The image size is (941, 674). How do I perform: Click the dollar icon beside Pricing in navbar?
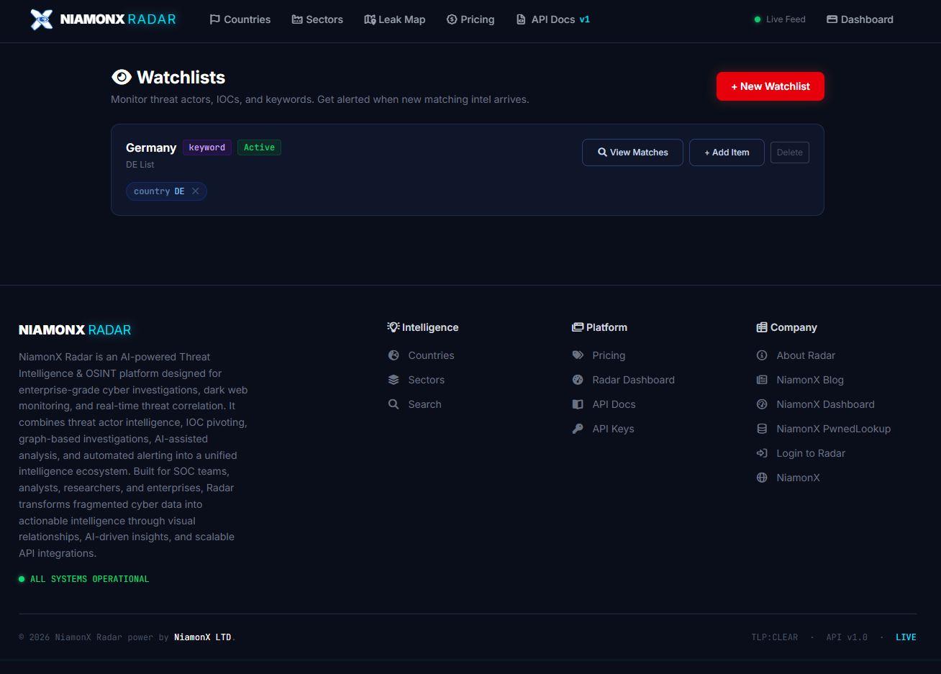(x=452, y=19)
